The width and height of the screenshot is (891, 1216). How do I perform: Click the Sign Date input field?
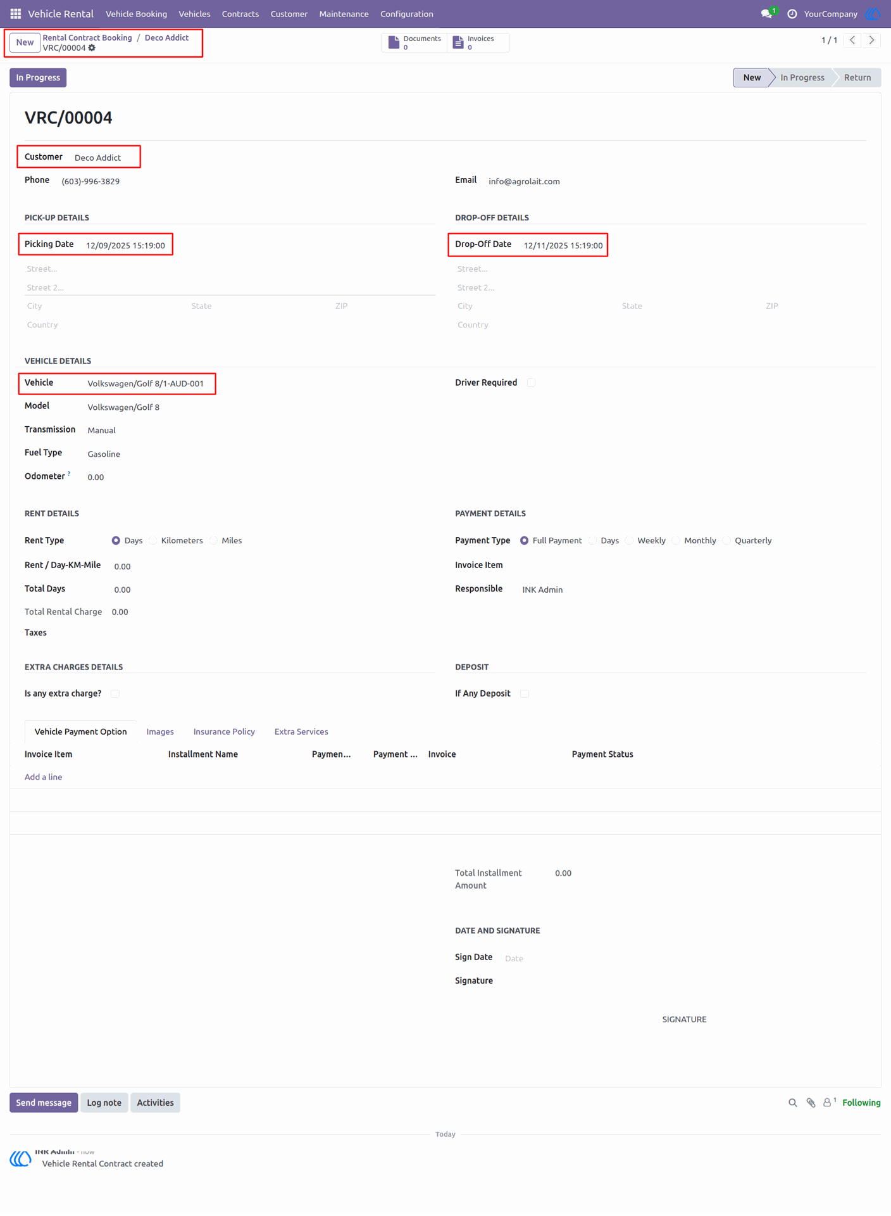683,958
